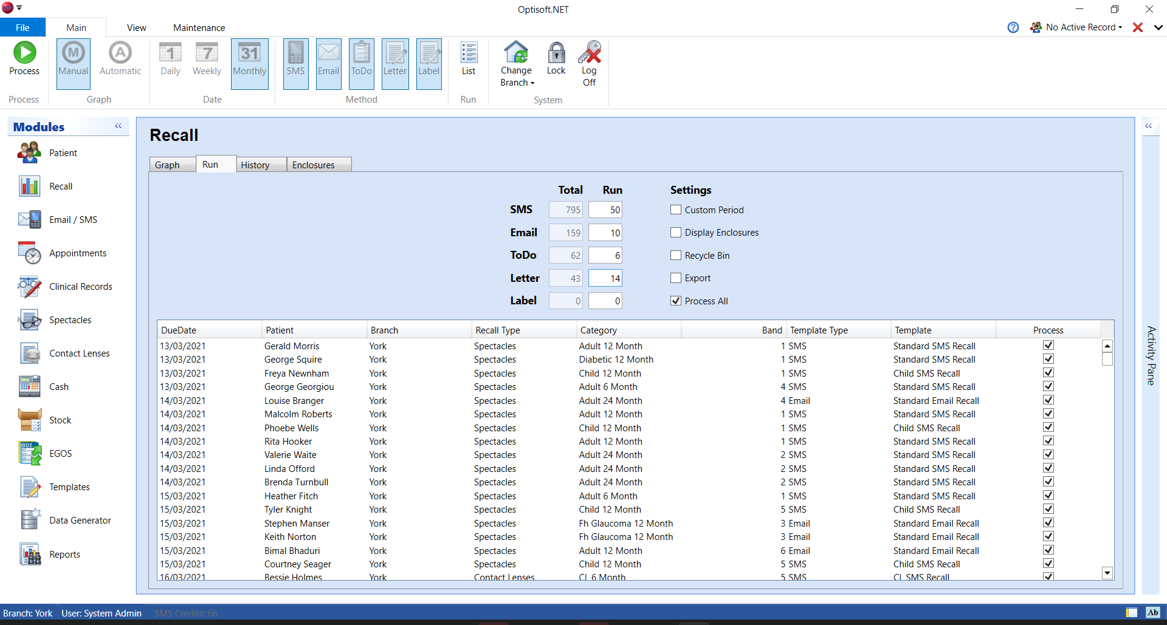The image size is (1167, 625).
Task: Expand the ribbon options chevron
Action: pos(1158,27)
